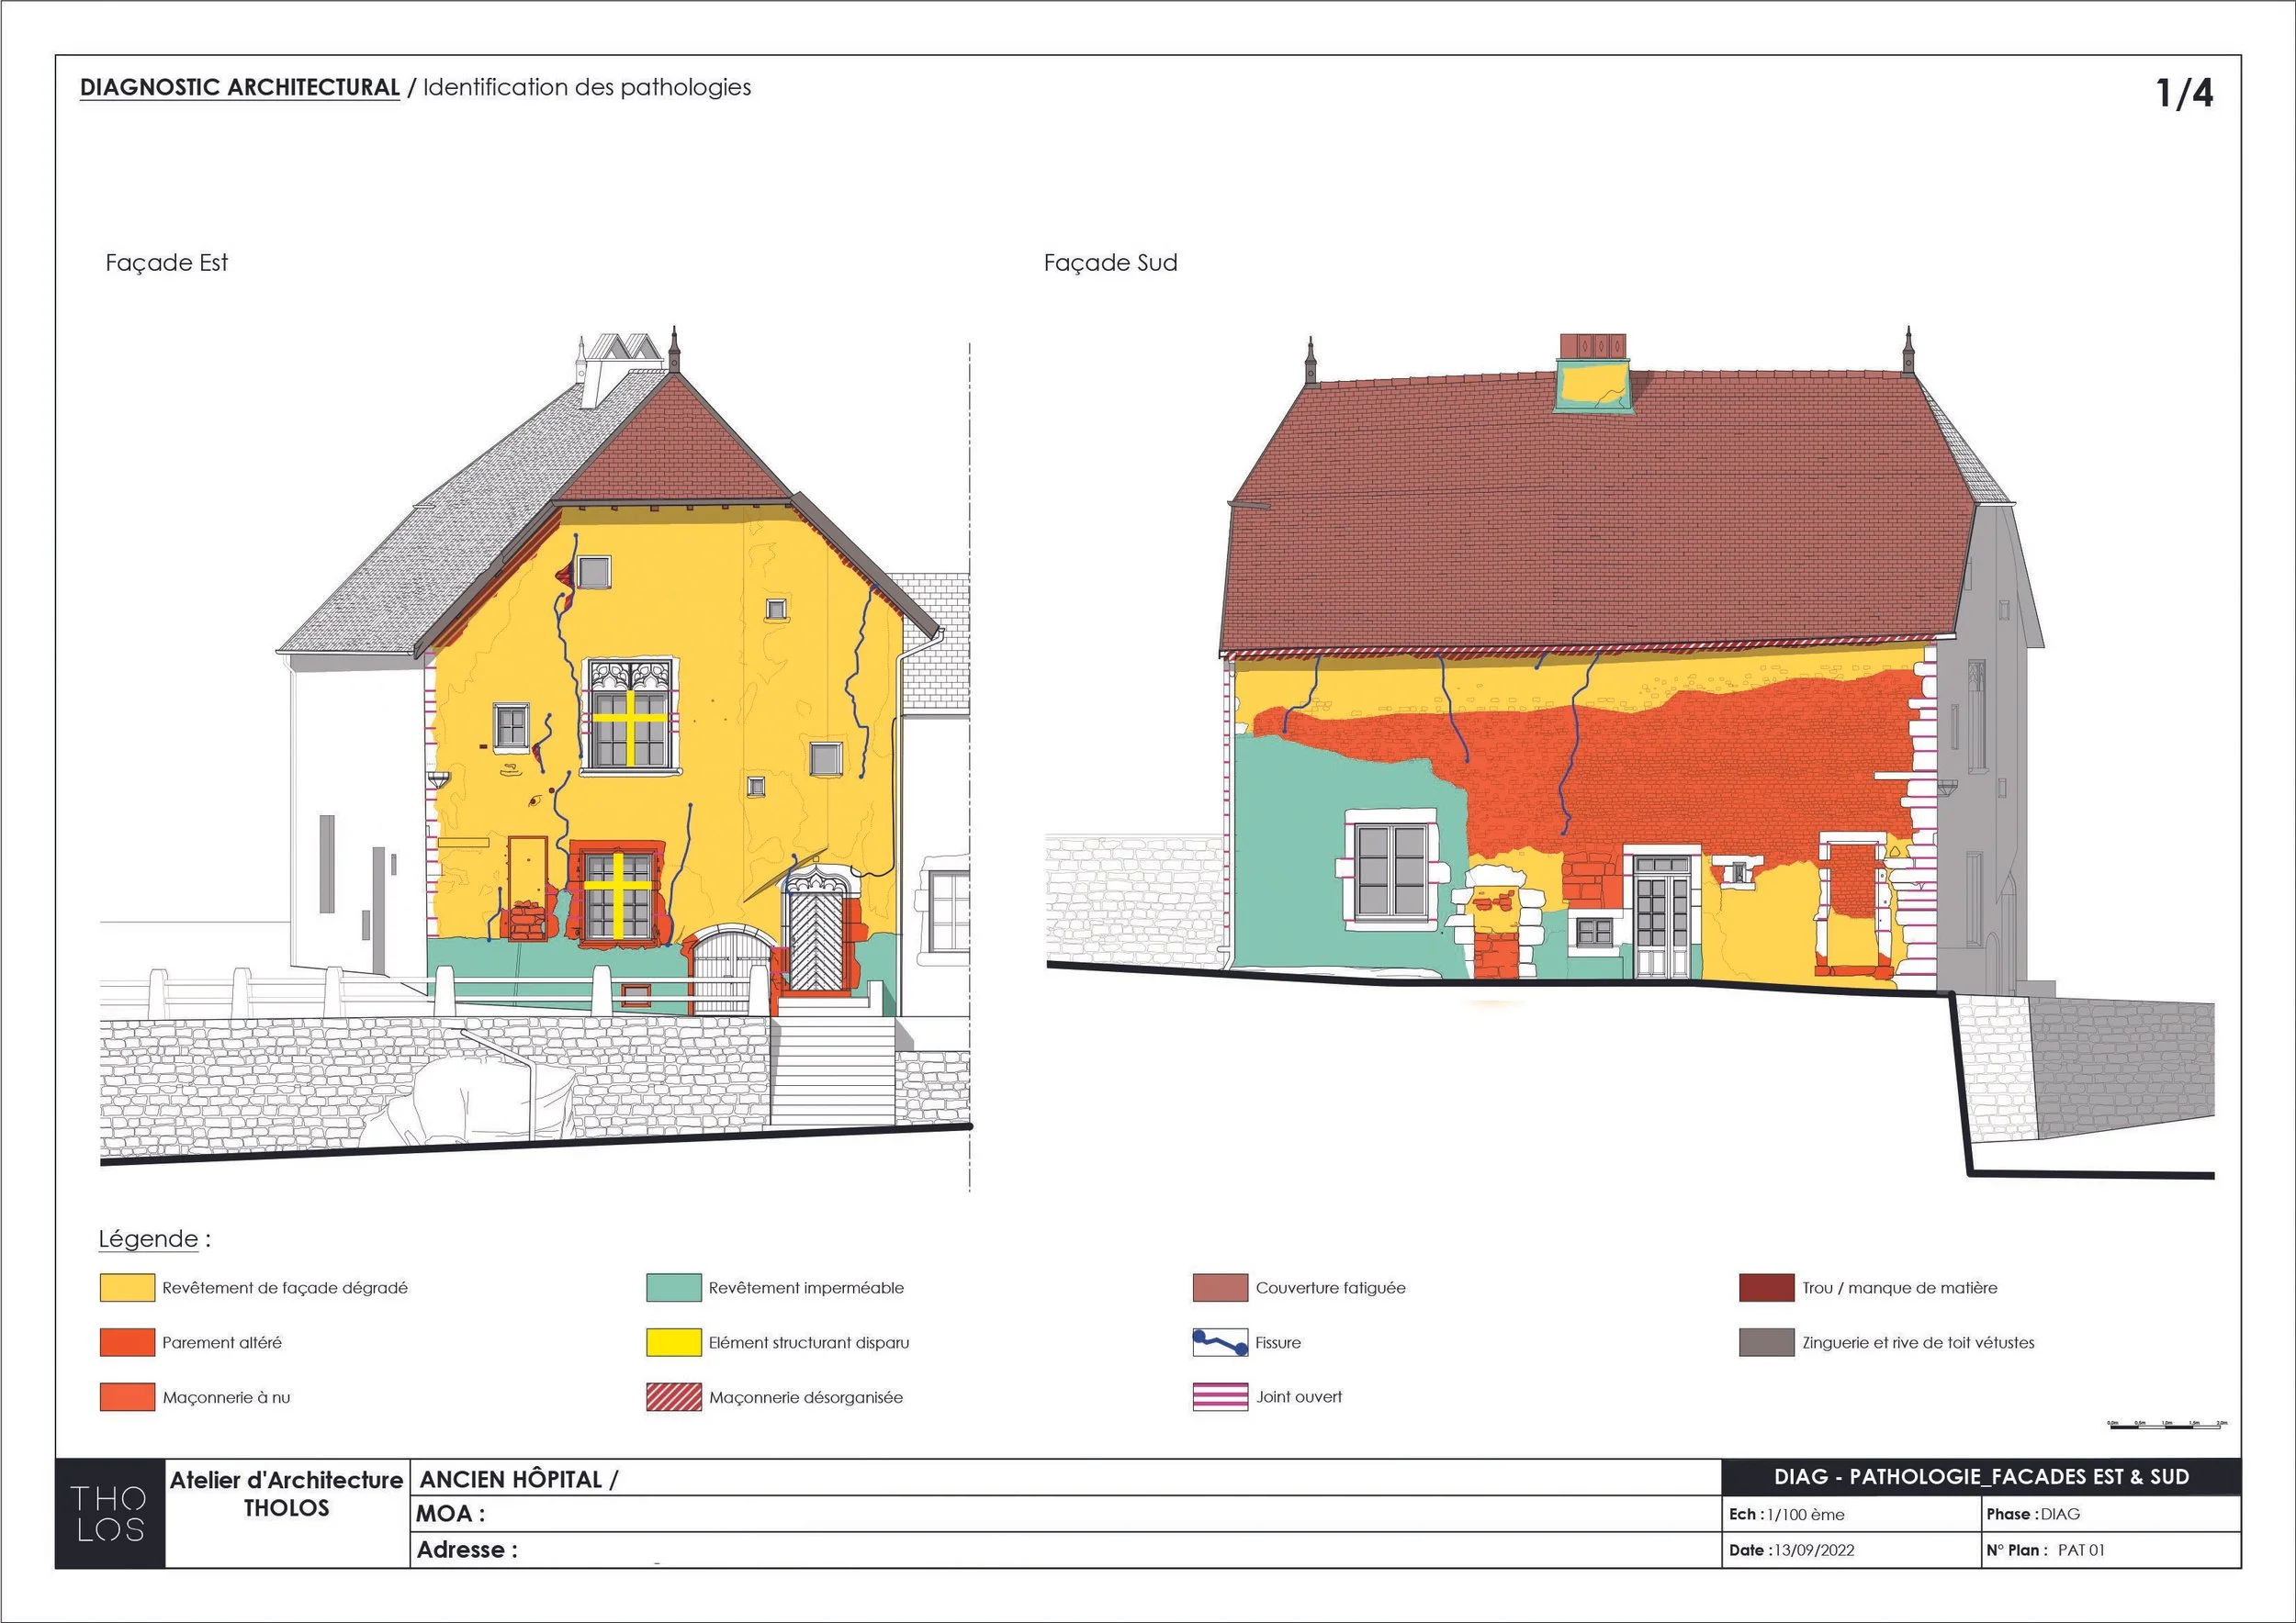
Task: Click the hatched 'Maçonnerie désorganisée' legend icon
Action: [673, 1397]
